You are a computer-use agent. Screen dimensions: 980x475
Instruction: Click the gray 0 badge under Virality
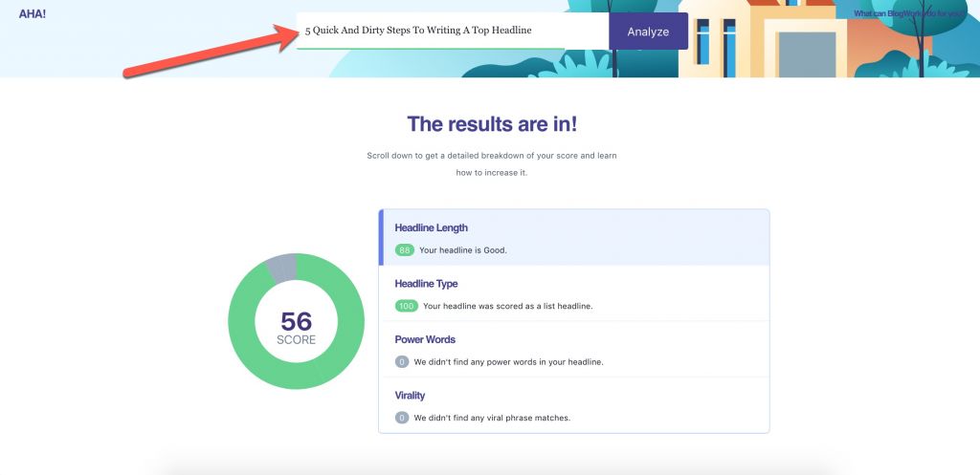(x=403, y=418)
